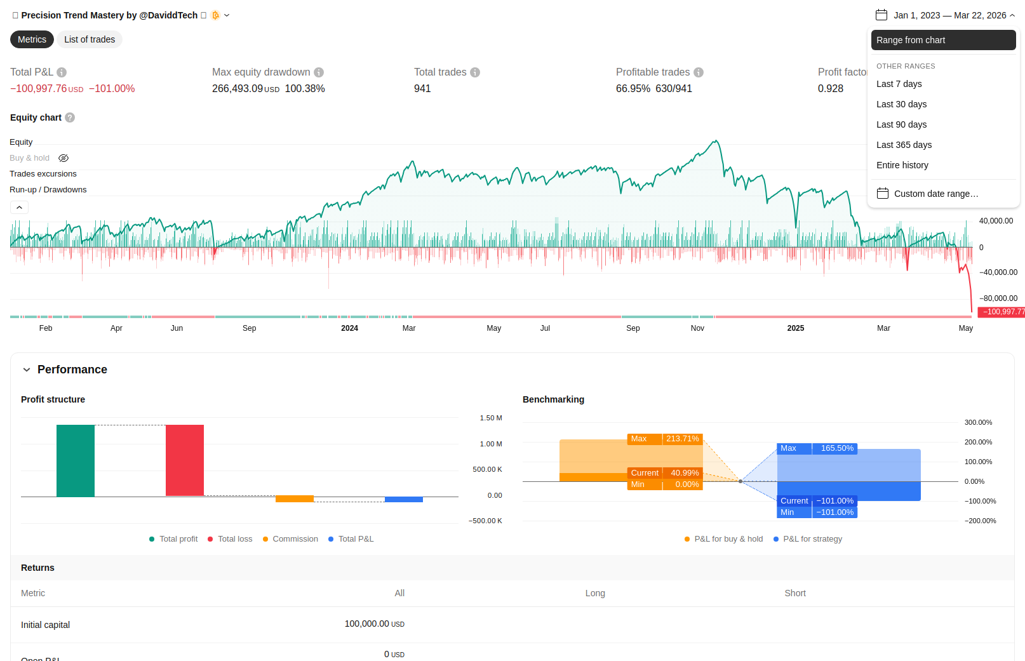Image resolution: width=1025 pixels, height=661 pixels.
Task: Open the Equity chart help question-mark icon
Action: tap(70, 117)
